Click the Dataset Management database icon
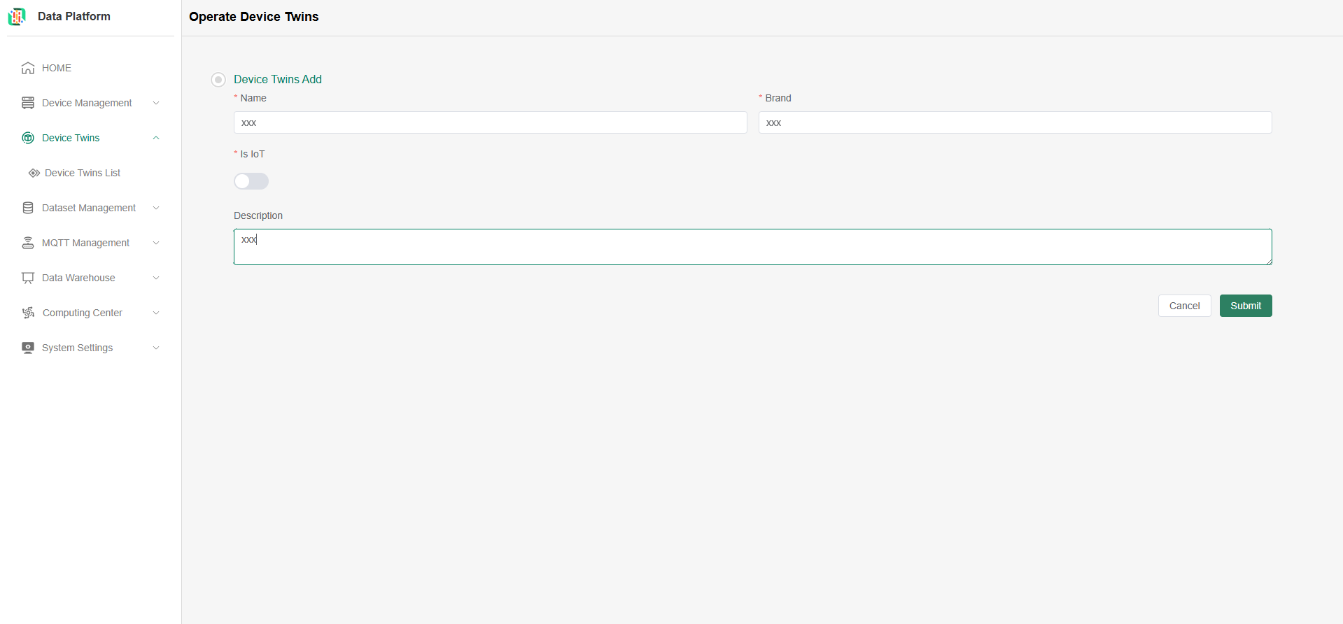This screenshot has height=624, width=1343. (28, 208)
